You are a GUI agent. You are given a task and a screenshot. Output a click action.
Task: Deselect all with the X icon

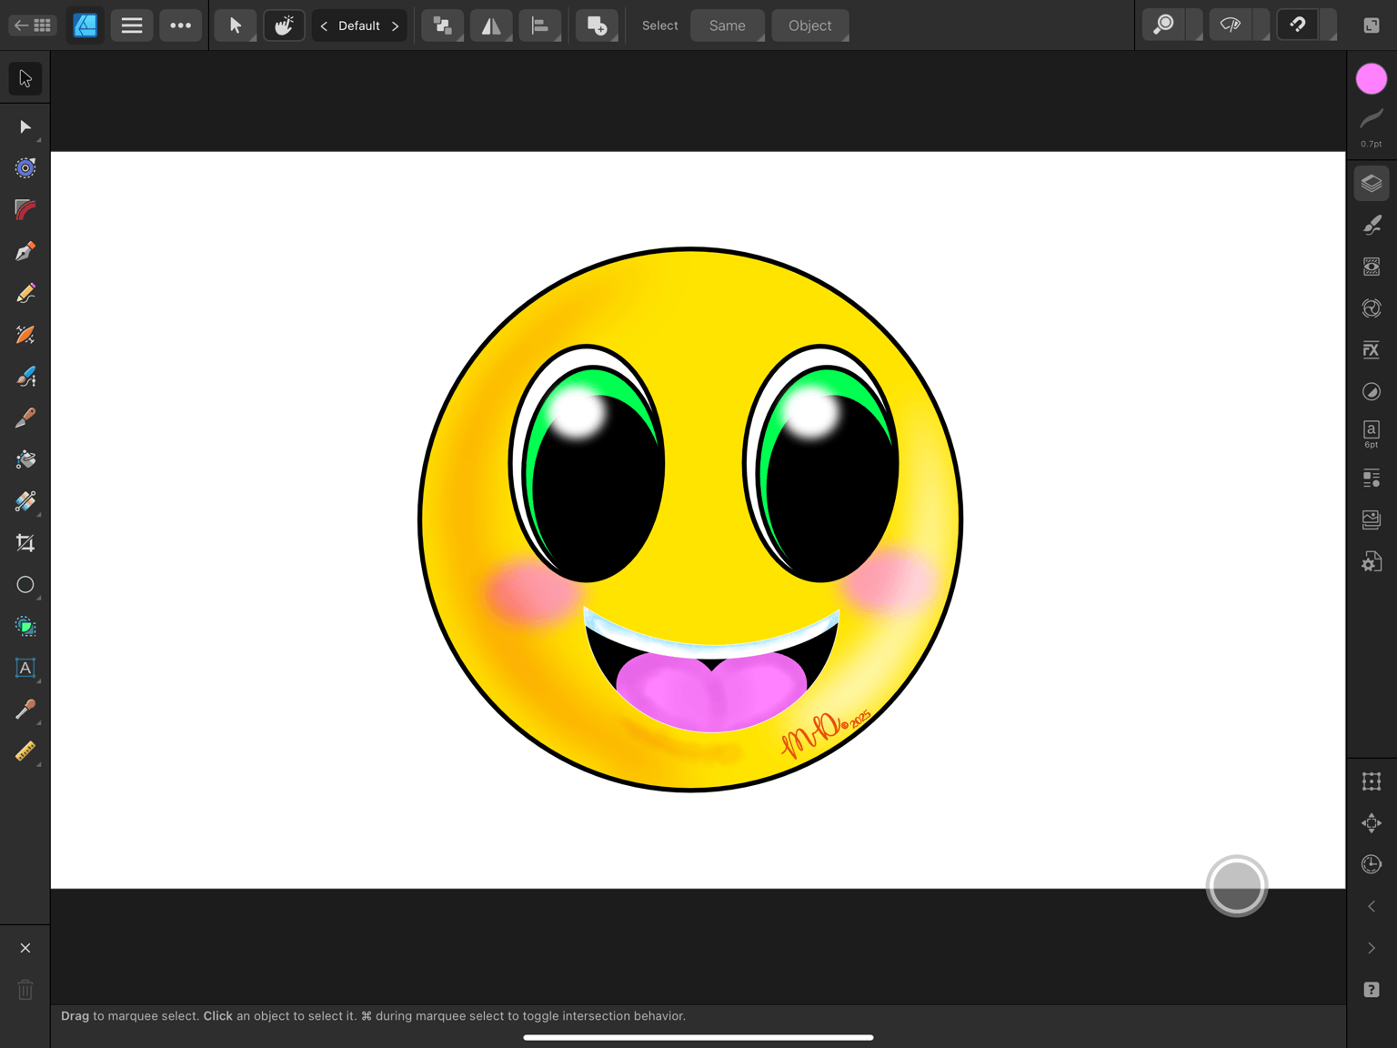(x=25, y=948)
